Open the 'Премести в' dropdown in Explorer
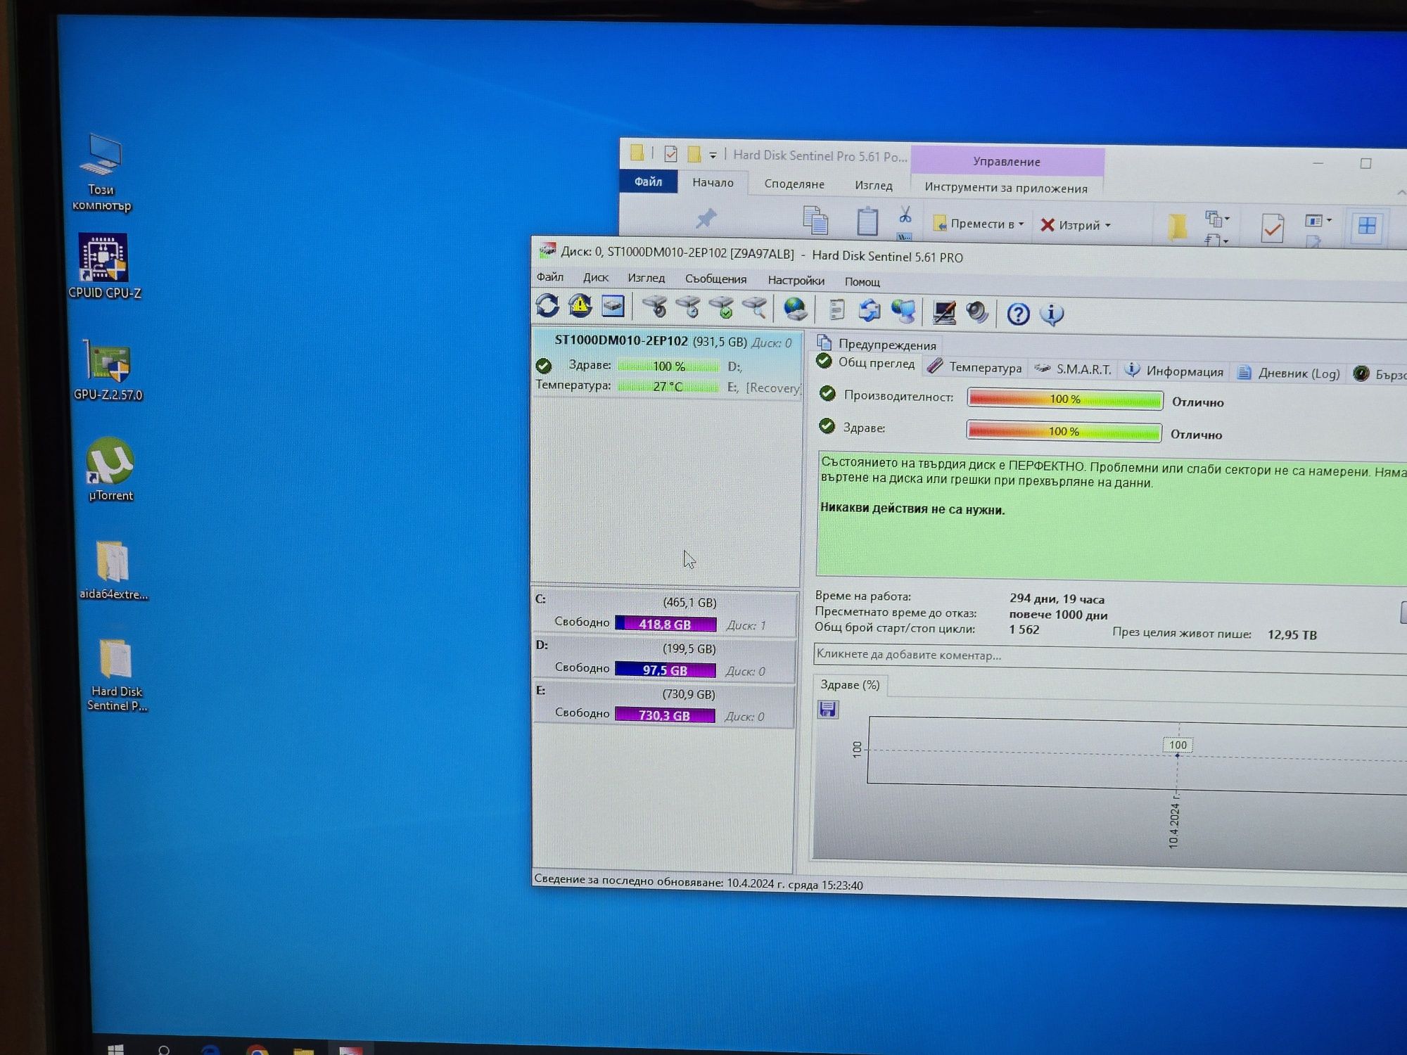This screenshot has width=1407, height=1055. click(x=978, y=224)
